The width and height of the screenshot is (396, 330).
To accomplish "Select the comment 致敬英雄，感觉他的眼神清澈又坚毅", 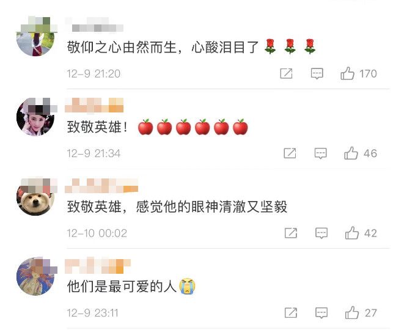I will [x=177, y=207].
